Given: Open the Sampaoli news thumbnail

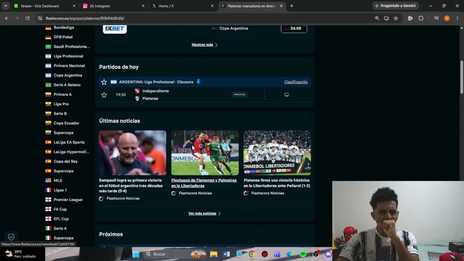Looking at the screenshot, I should (133, 153).
